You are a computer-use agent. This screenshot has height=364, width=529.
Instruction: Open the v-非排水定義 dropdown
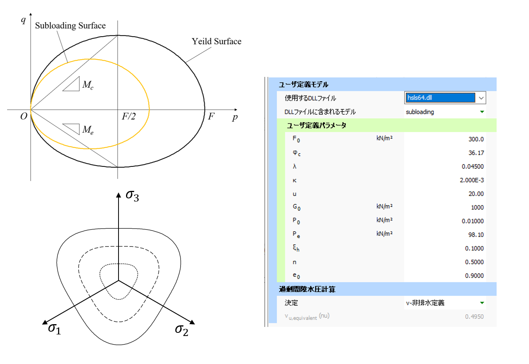pyautogui.click(x=482, y=303)
